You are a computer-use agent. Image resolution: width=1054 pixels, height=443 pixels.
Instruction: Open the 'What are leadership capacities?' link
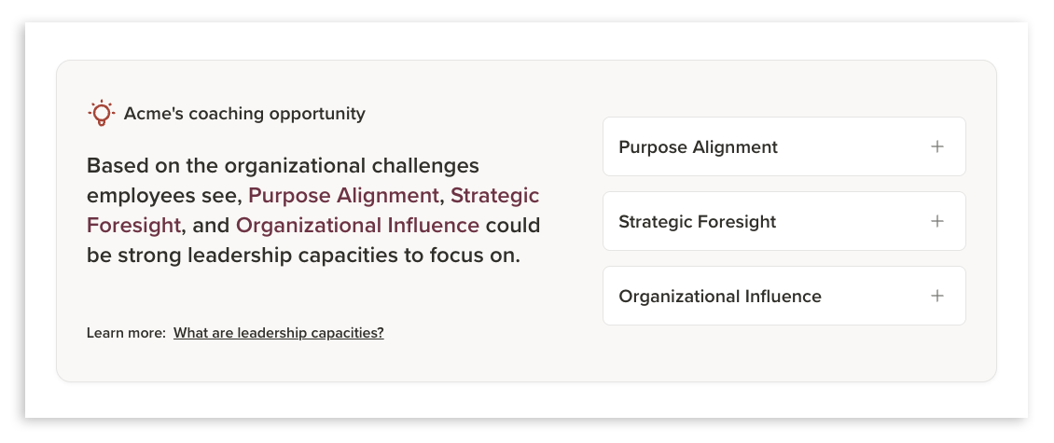pyautogui.click(x=278, y=333)
